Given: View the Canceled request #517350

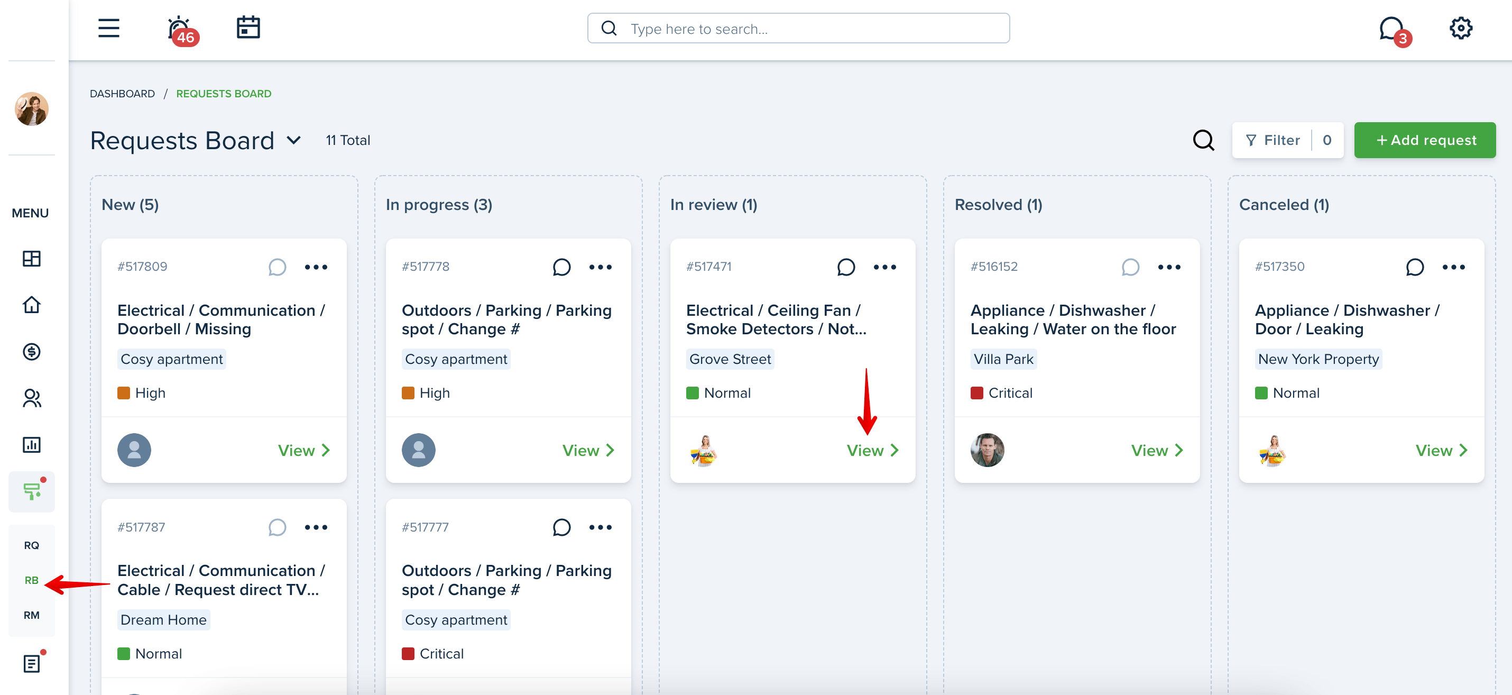Looking at the screenshot, I should [1442, 450].
